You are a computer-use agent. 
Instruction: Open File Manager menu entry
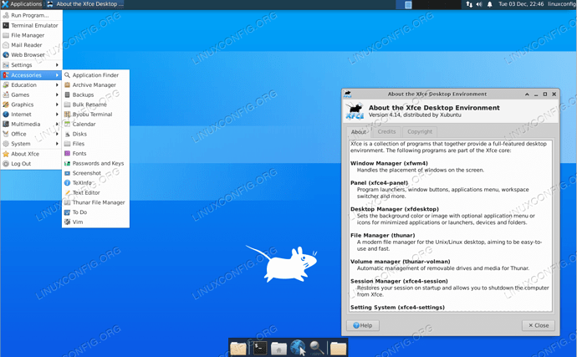click(31, 35)
